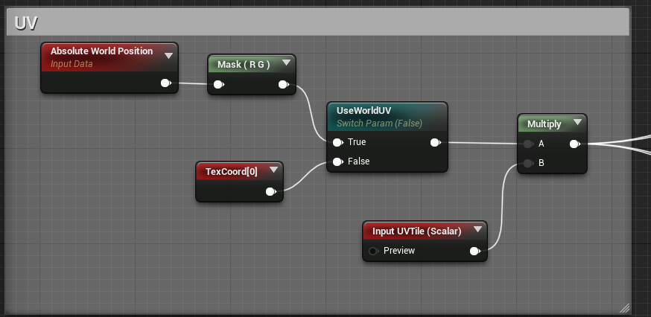Click the TexCoord[0] output pin
The image size is (651, 317).
(270, 191)
